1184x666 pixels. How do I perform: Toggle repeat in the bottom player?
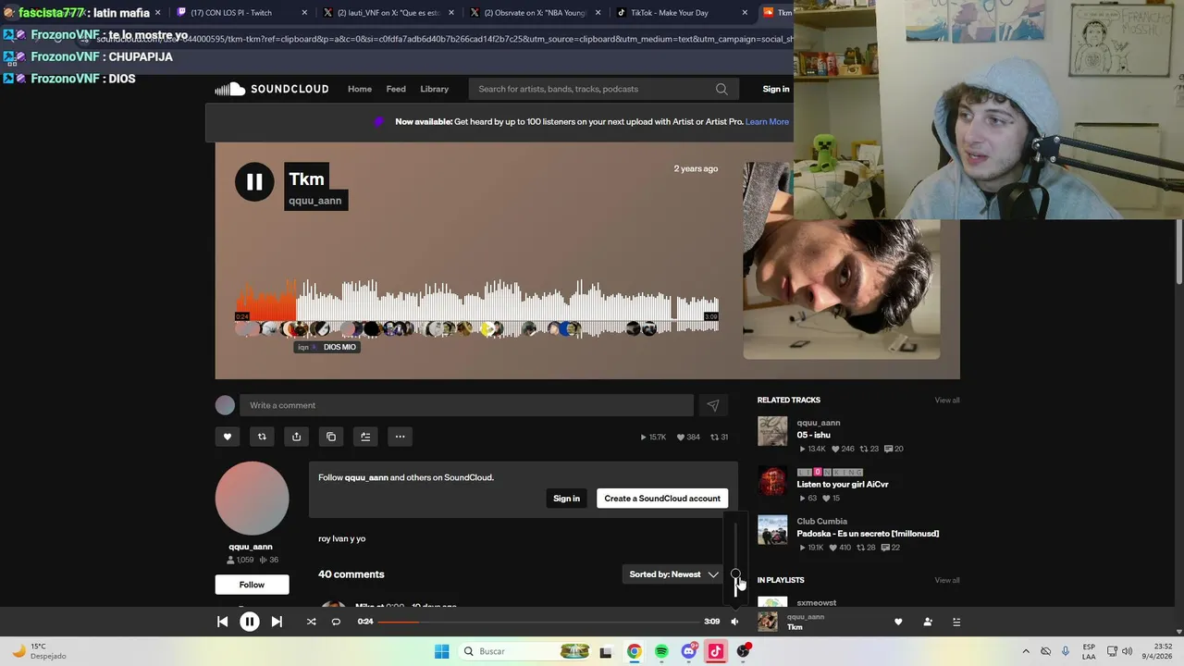336,622
